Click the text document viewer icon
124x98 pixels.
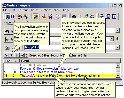(x=108, y=16)
